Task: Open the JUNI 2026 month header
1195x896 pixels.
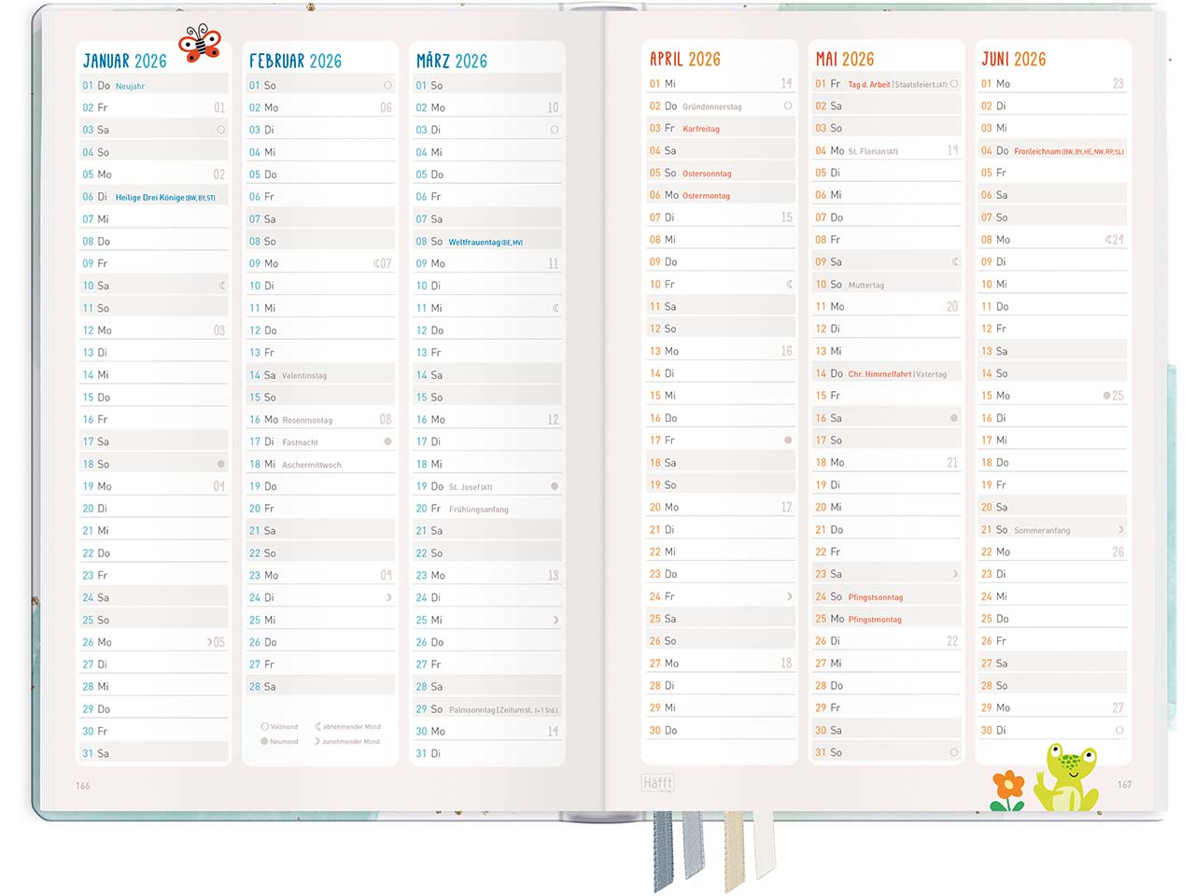Action: click(1013, 60)
